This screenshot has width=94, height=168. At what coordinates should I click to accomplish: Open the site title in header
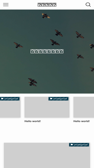(47, 5)
